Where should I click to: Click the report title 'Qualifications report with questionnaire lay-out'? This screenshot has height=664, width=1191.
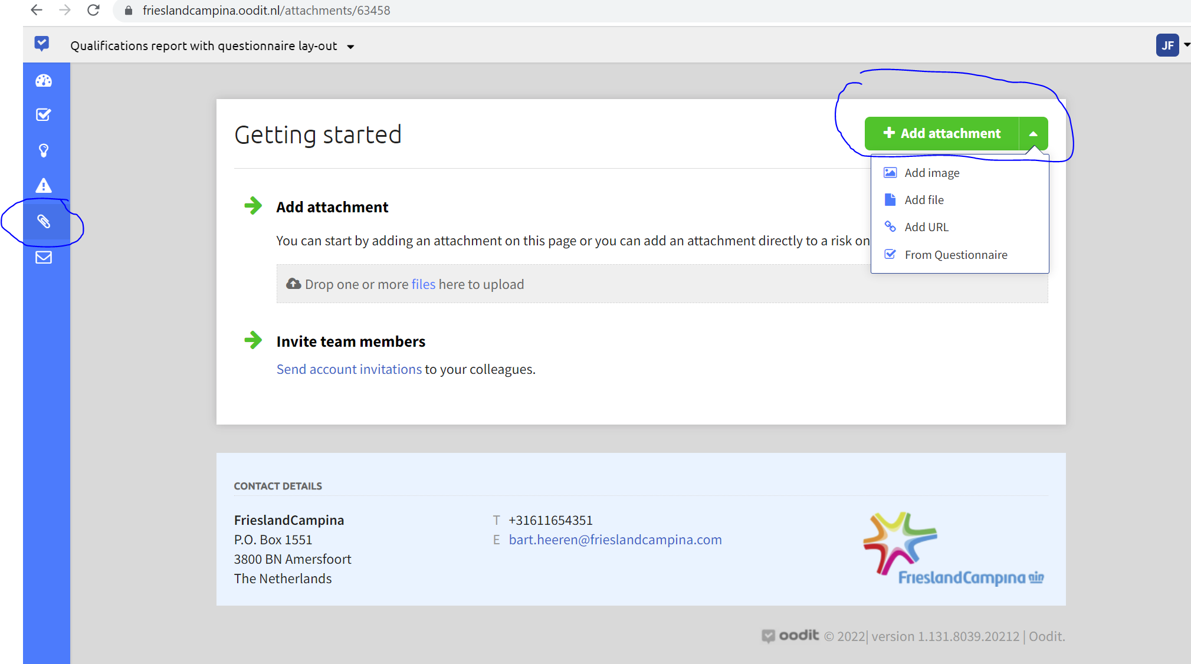[204, 46]
